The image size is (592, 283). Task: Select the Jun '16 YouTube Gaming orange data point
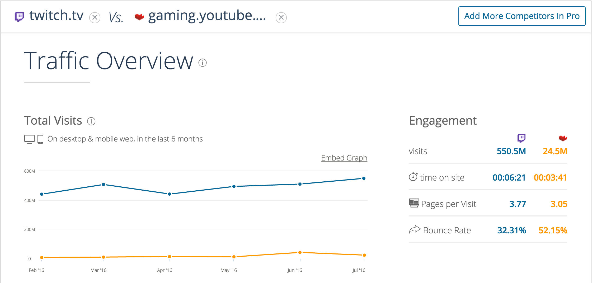300,252
